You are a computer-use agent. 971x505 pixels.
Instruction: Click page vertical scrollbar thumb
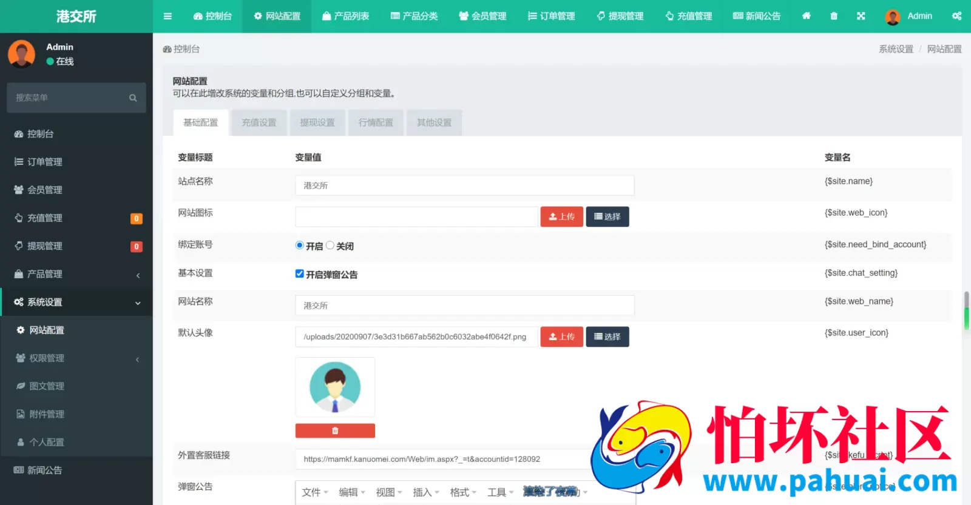[967, 311]
